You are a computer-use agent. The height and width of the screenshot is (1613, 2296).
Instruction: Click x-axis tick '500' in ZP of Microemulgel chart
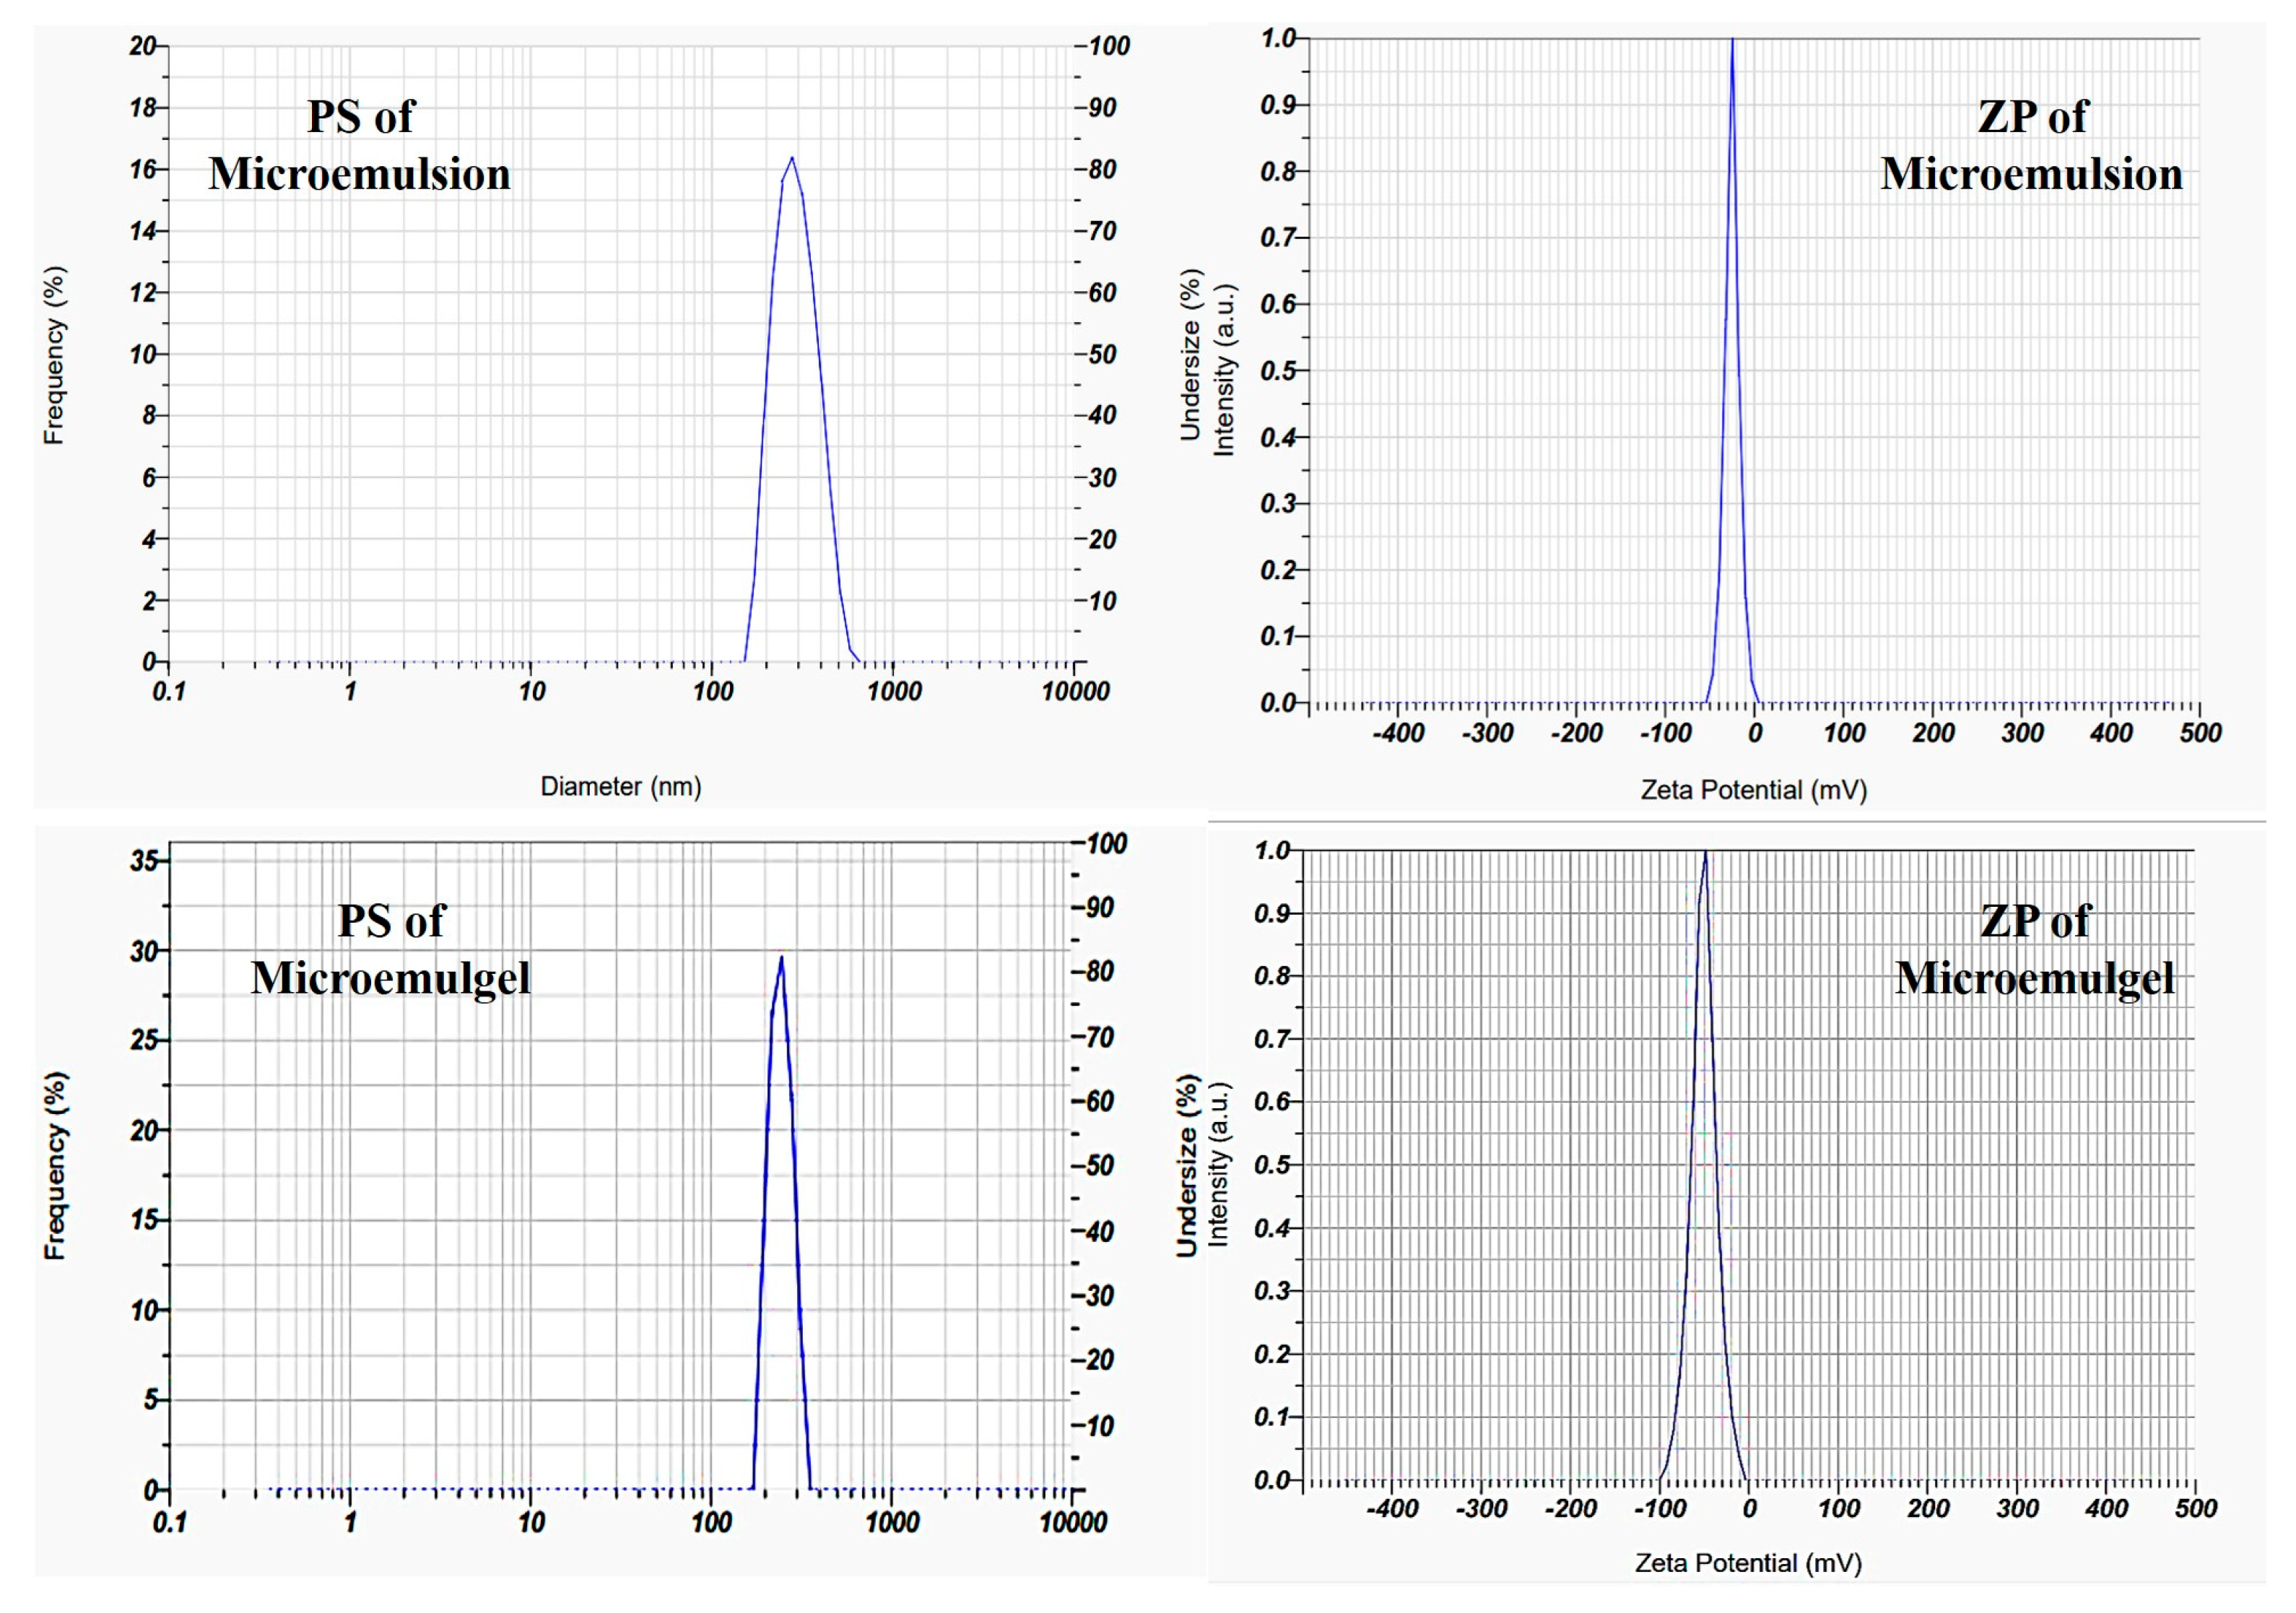(2196, 1508)
